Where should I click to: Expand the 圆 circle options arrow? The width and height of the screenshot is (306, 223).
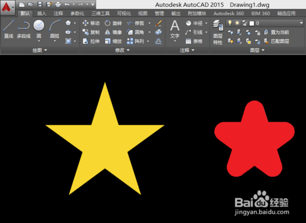pos(39,41)
